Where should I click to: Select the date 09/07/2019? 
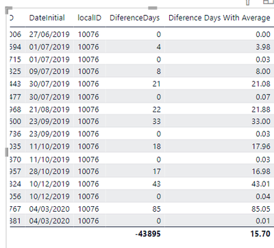point(49,71)
